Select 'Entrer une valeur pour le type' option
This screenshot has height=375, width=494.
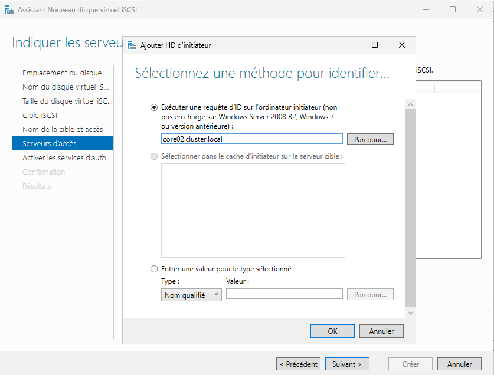155,269
